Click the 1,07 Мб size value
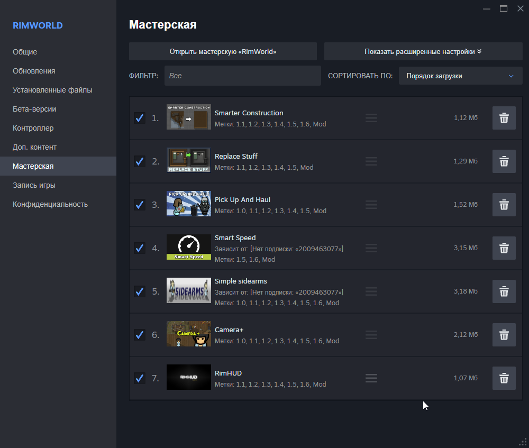Screen dimensions: 529x448 pyautogui.click(x=466, y=378)
